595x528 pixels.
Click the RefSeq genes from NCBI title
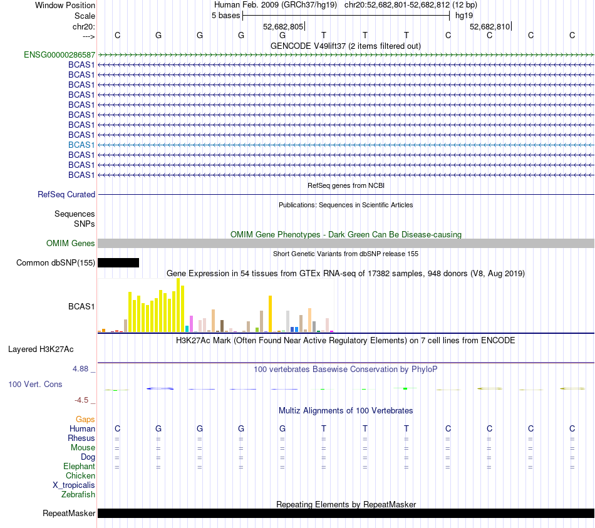346,185
